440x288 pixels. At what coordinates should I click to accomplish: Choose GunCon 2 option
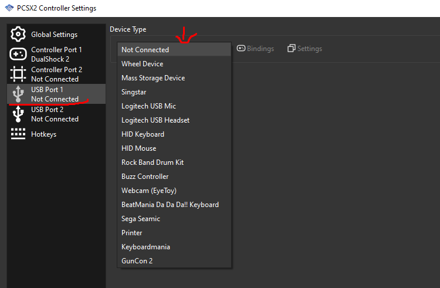[174, 261]
